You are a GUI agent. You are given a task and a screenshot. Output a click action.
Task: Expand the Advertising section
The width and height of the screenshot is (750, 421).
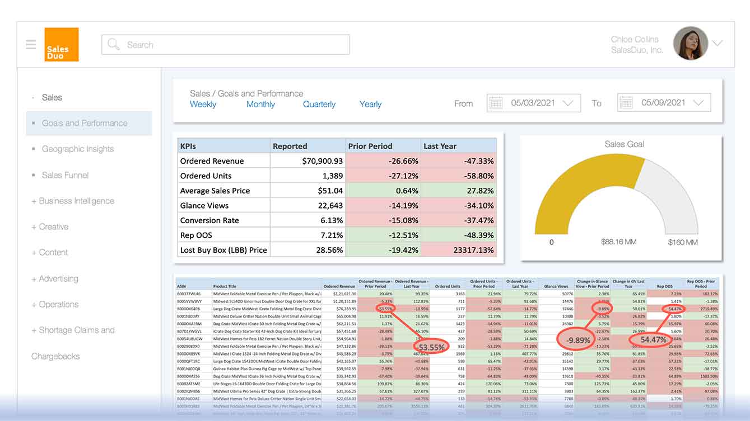pos(55,278)
